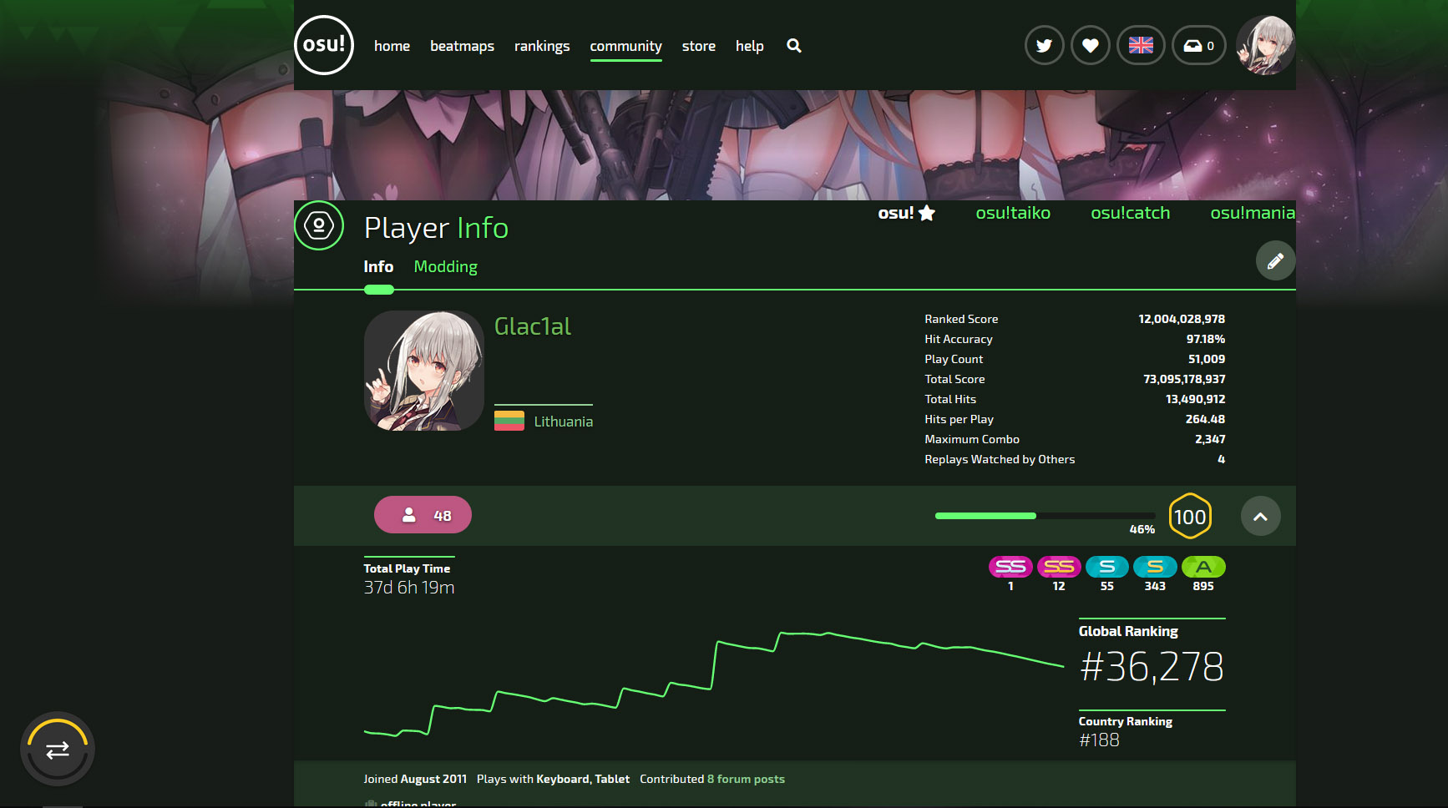The height and width of the screenshot is (808, 1448).
Task: Click the Glac1al username
Action: (533, 326)
